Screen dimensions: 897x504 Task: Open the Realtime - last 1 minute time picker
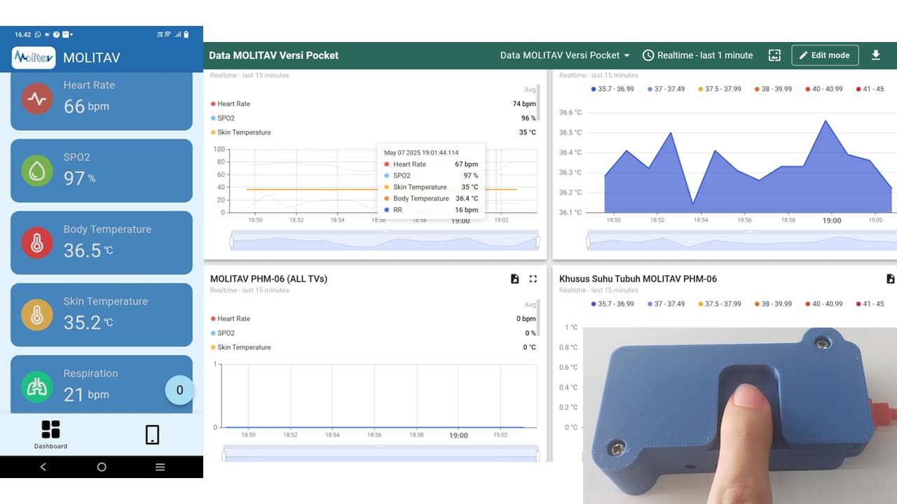pyautogui.click(x=698, y=55)
